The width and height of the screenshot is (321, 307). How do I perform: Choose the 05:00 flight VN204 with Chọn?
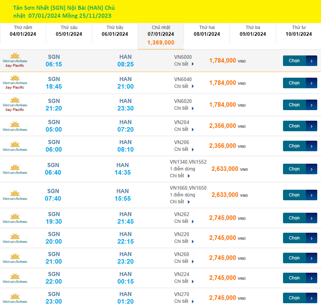point(294,126)
